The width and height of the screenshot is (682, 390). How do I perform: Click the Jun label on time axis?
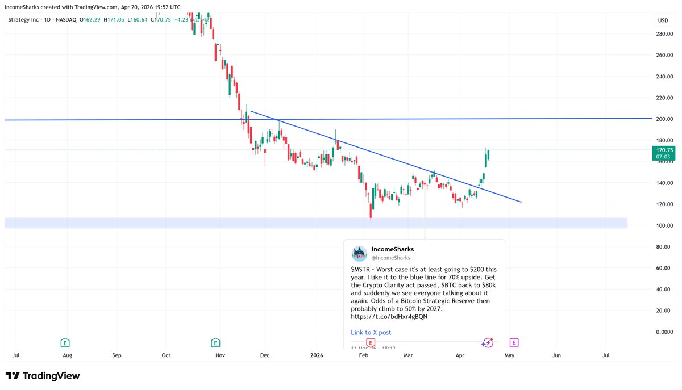pyautogui.click(x=556, y=356)
